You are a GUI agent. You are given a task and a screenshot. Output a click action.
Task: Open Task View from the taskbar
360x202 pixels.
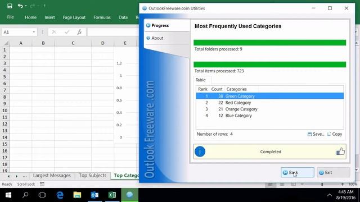pos(42,195)
